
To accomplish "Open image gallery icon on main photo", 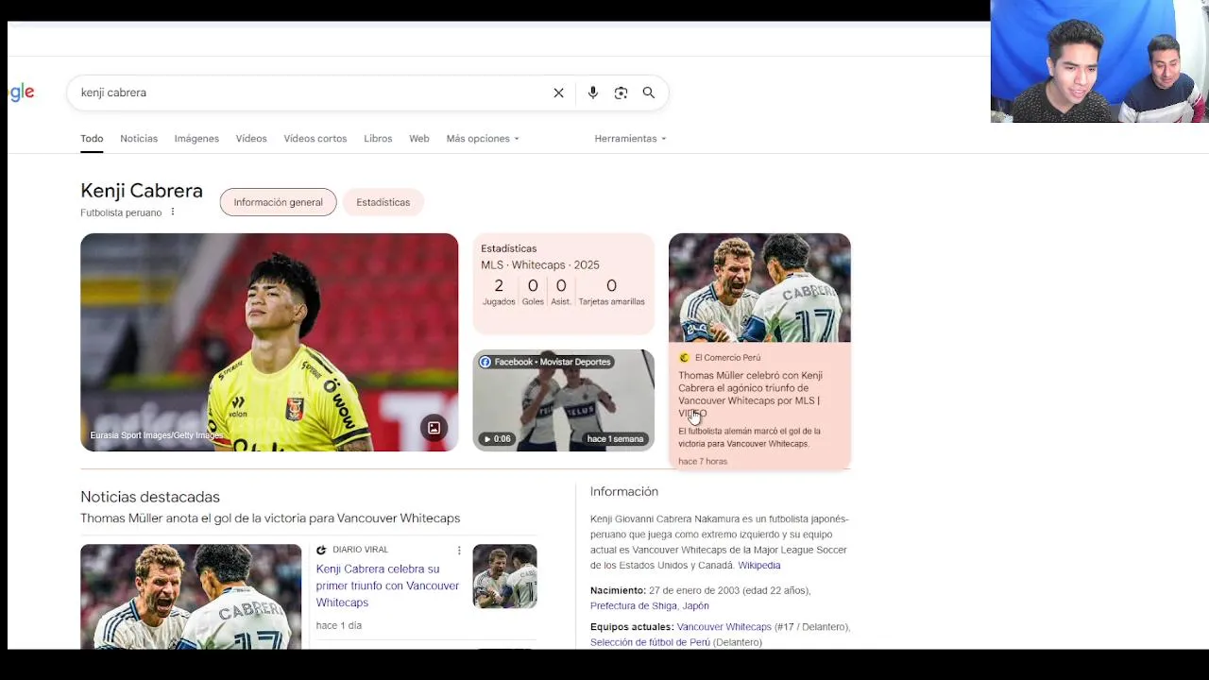I will tap(434, 428).
